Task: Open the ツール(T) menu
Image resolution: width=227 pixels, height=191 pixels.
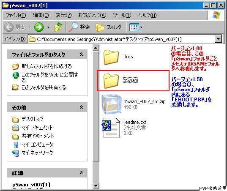Action: point(122,15)
